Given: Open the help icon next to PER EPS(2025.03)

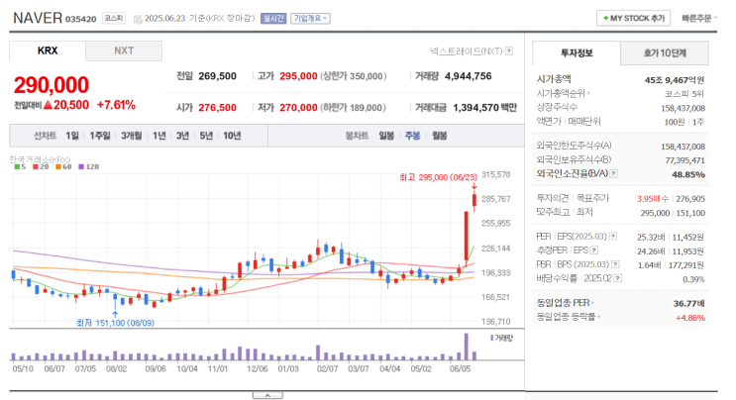Looking at the screenshot, I should tap(613, 237).
